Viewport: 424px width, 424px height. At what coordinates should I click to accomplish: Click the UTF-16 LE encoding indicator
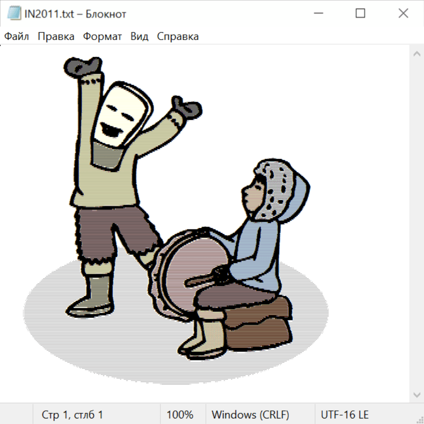point(344,415)
